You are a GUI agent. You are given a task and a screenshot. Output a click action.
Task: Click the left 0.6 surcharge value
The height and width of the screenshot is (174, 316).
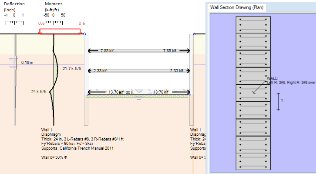tap(41, 23)
